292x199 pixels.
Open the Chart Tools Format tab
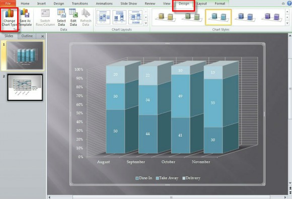click(x=220, y=4)
